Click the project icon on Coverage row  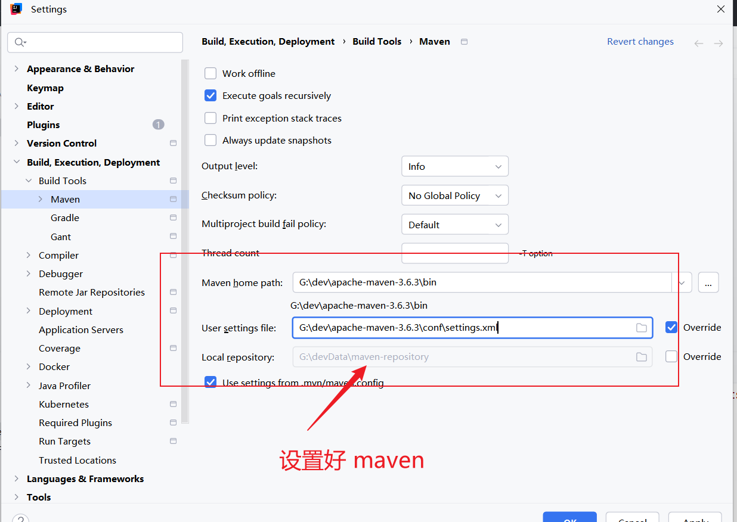[x=174, y=348]
